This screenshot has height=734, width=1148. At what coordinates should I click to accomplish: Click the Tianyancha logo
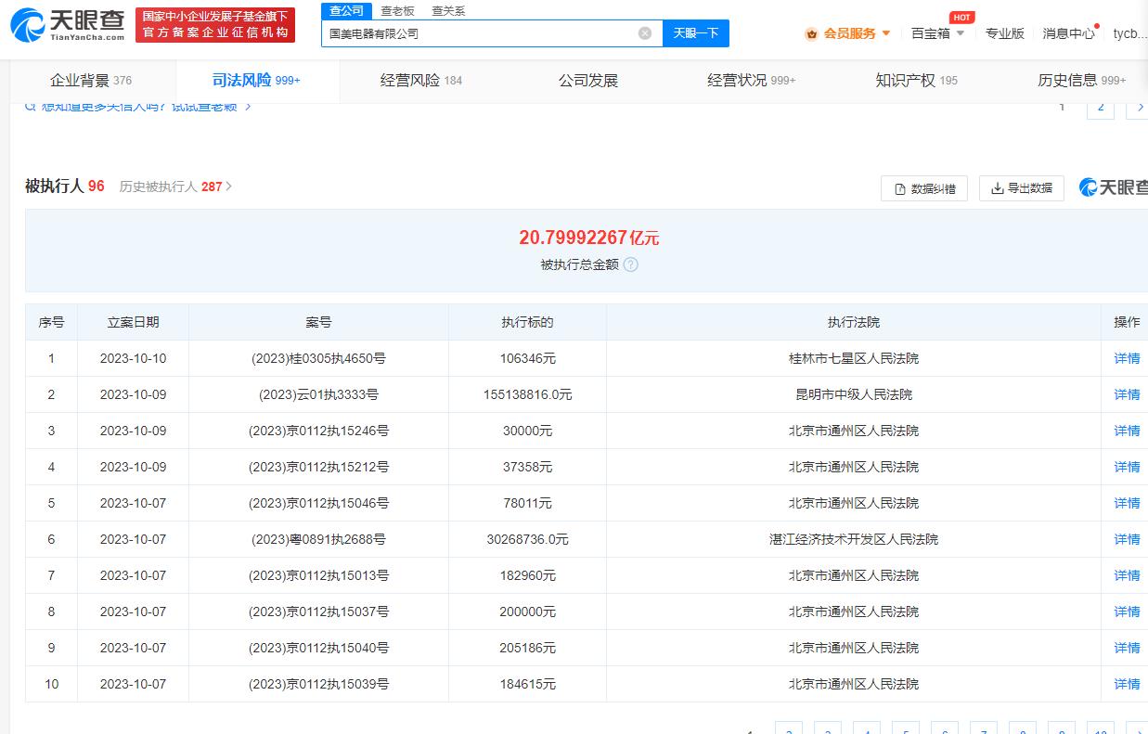pyautogui.click(x=67, y=25)
